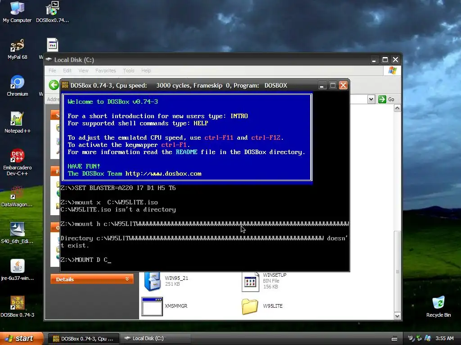The height and width of the screenshot is (345, 461).
Task: Click the Explorer Back arrow button
Action: click(54, 85)
